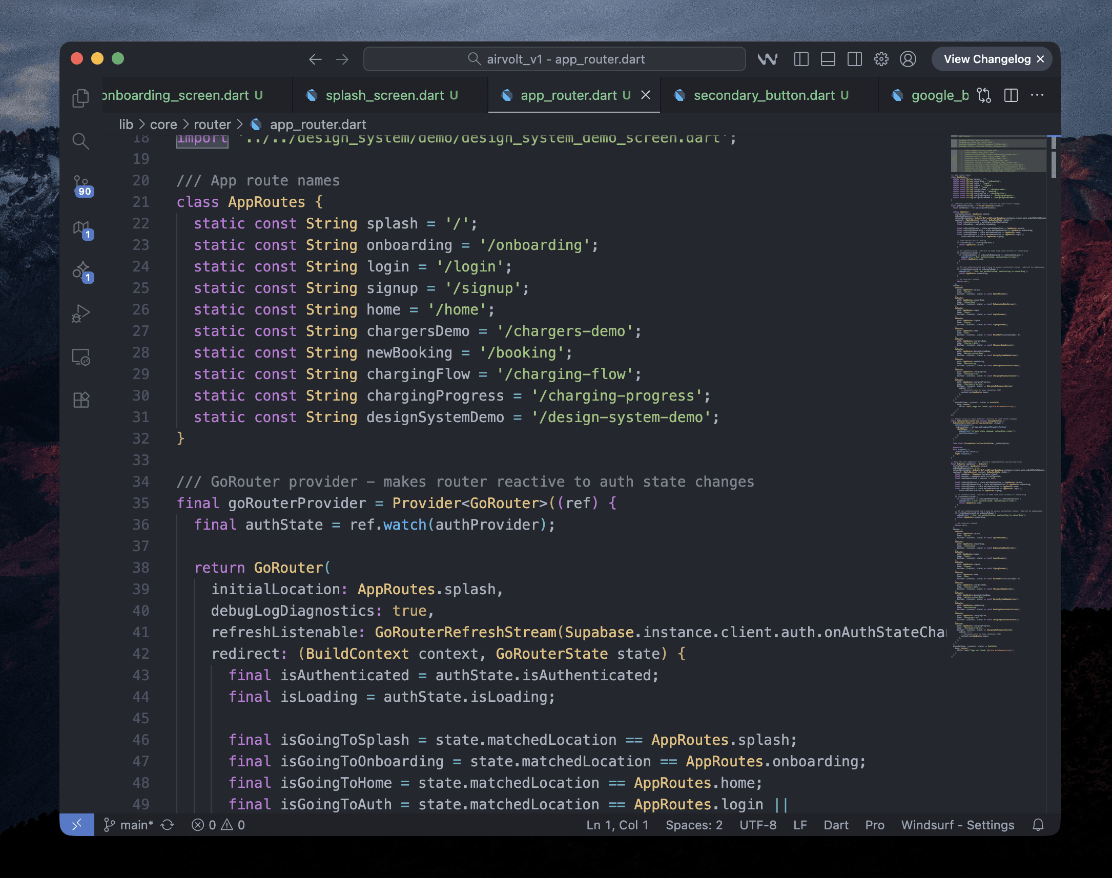
Task: Click the View Changelog button
Action: [986, 59]
